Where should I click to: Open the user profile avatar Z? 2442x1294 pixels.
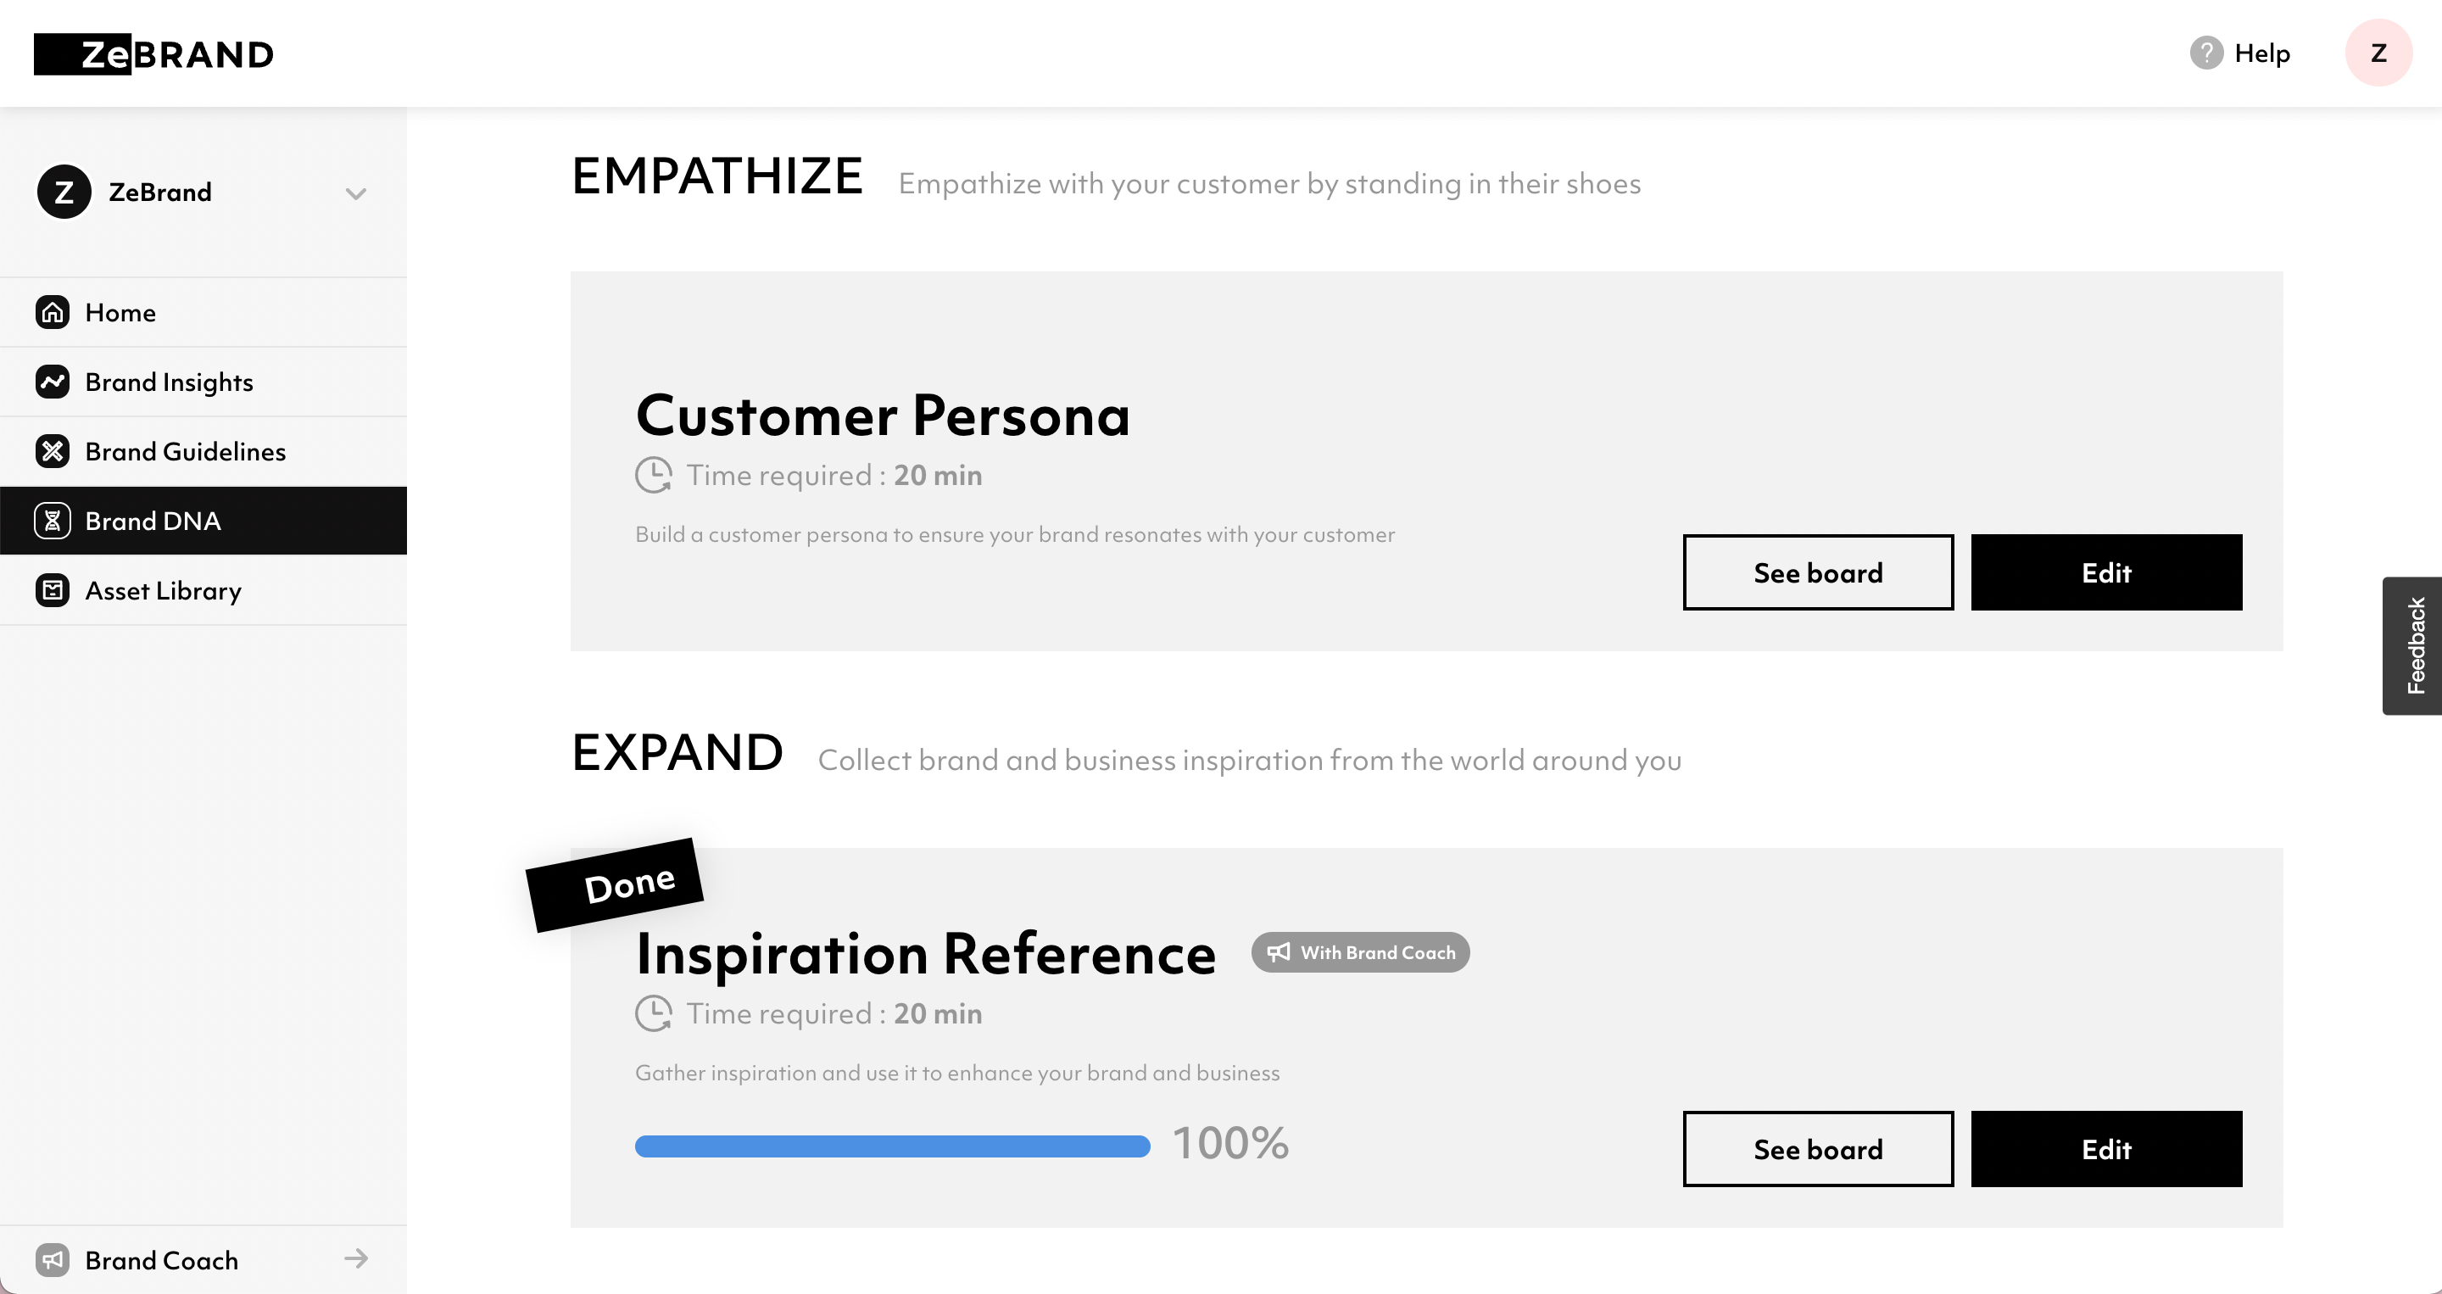(2378, 53)
